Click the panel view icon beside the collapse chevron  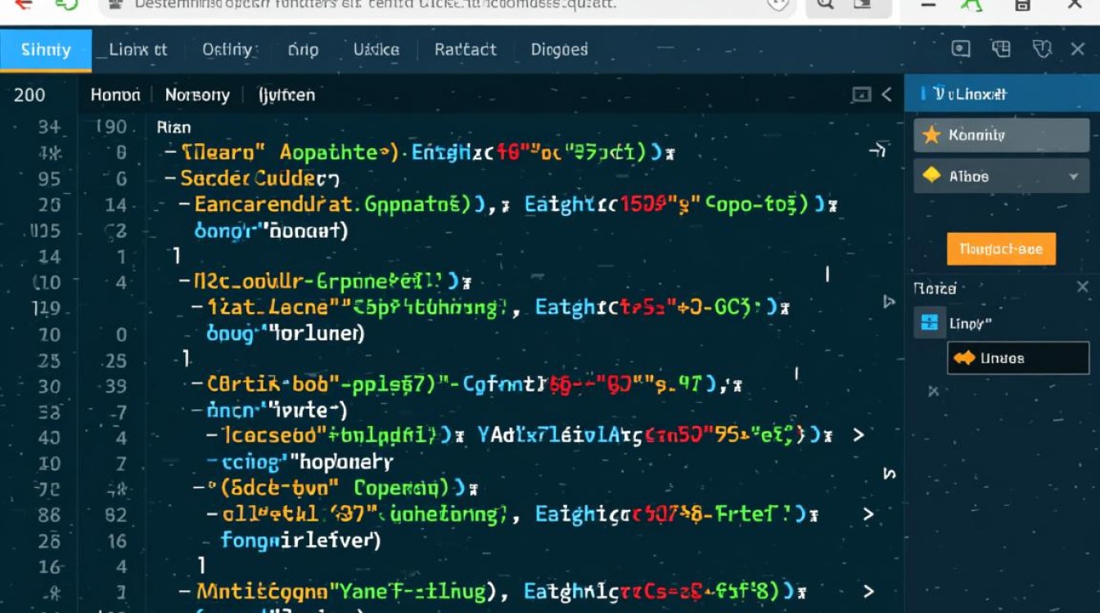[x=861, y=95]
